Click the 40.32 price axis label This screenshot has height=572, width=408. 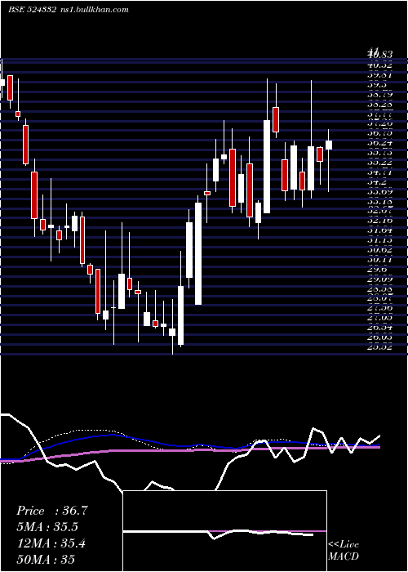click(x=380, y=65)
